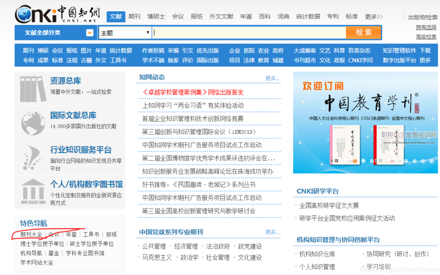The width and height of the screenshot is (440, 275).
Task: Open the 年鉴 search tab
Action: coord(246,16)
